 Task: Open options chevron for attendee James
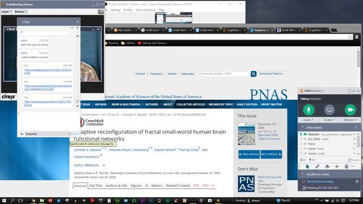click(354, 148)
